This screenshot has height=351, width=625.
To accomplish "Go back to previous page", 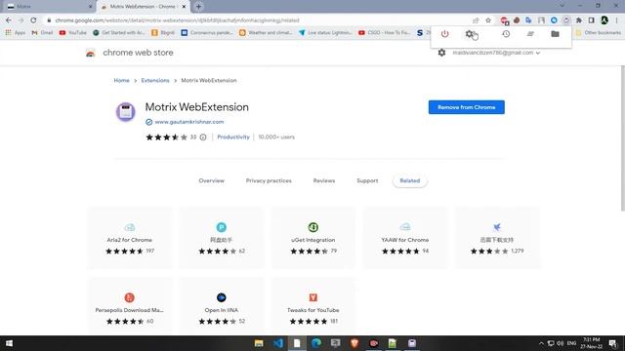I will tap(9, 20).
